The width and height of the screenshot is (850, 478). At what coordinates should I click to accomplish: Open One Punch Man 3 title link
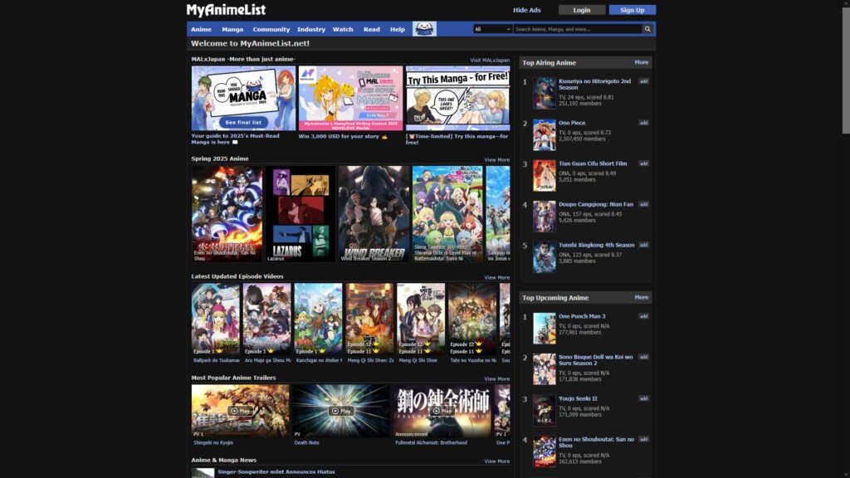coord(582,316)
